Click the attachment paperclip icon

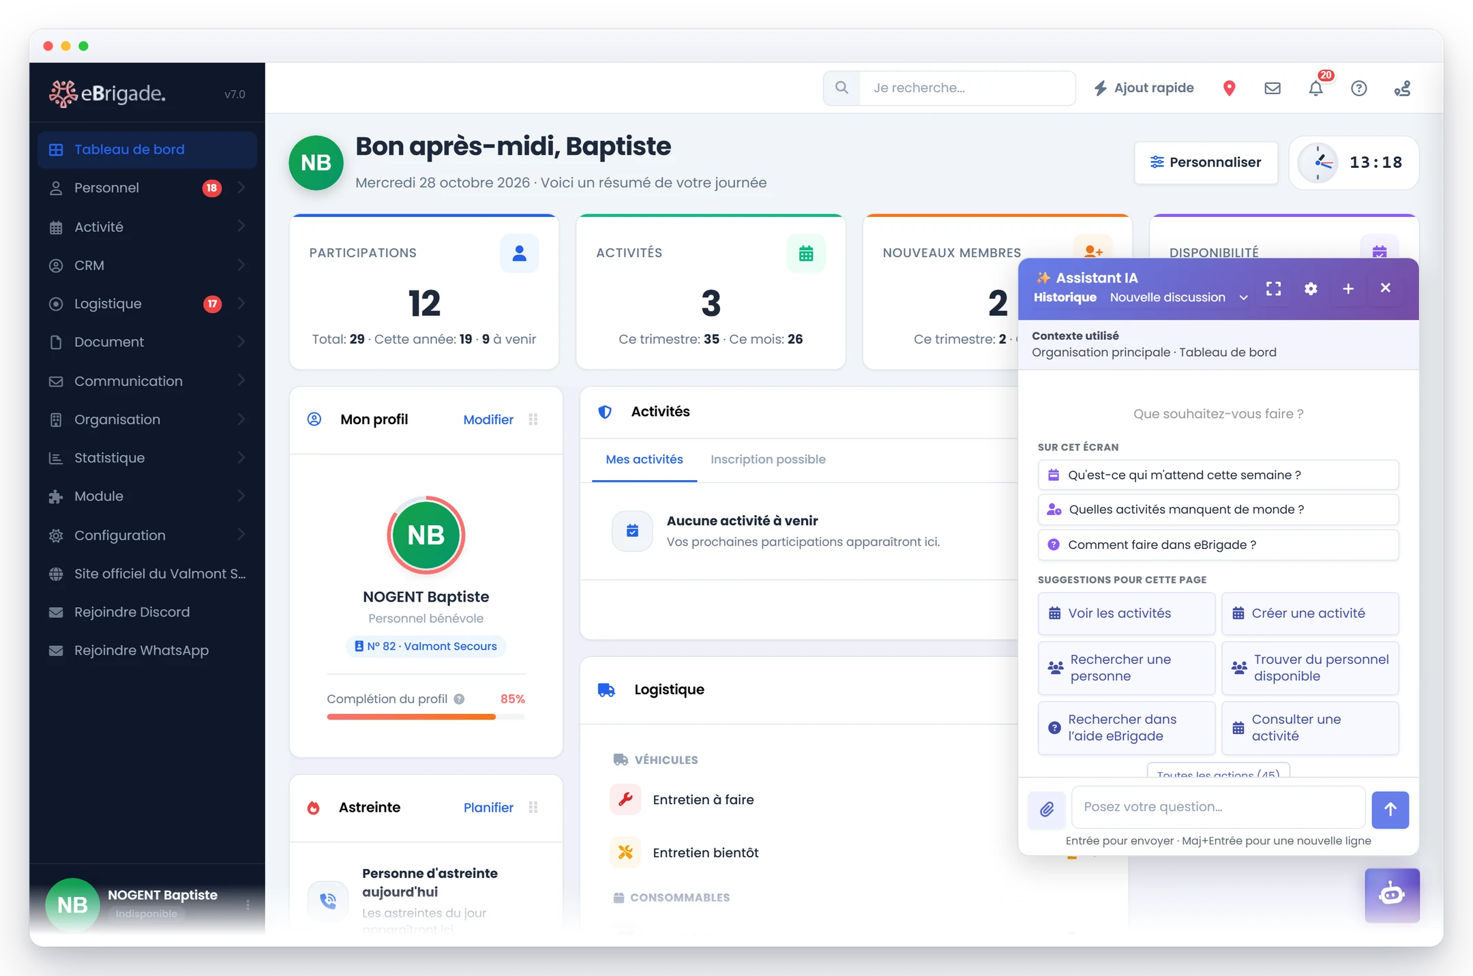[1047, 810]
